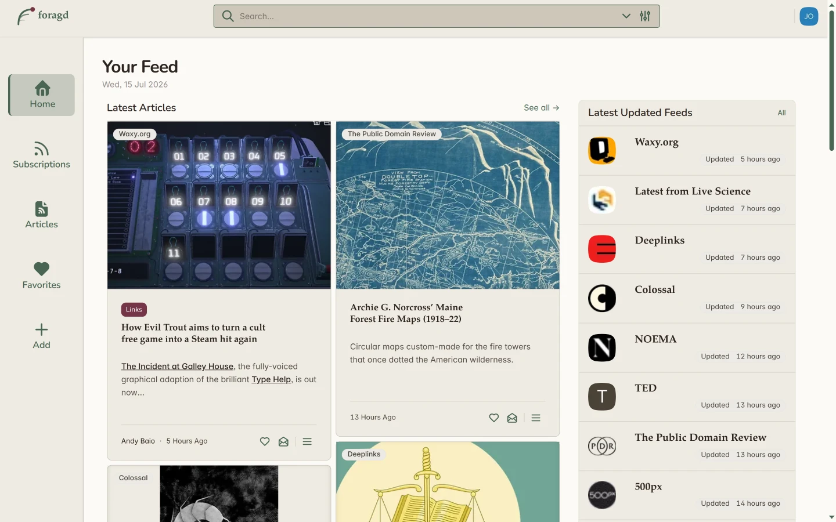Open Colossal feed name in list
This screenshot has width=836, height=522.
click(x=655, y=290)
